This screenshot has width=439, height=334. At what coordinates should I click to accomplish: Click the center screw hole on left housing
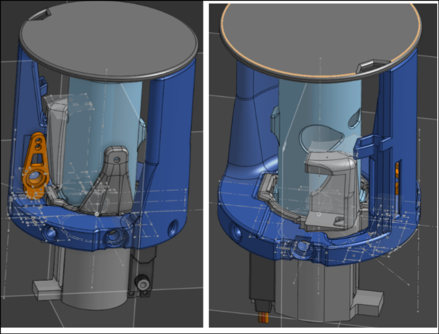point(114,238)
